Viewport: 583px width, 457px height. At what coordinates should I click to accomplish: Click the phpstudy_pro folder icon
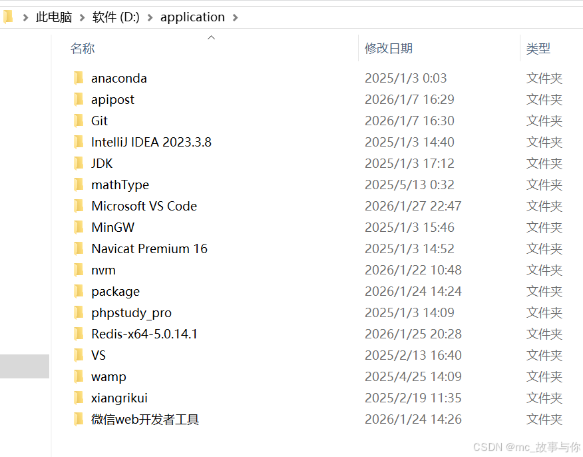pos(79,312)
